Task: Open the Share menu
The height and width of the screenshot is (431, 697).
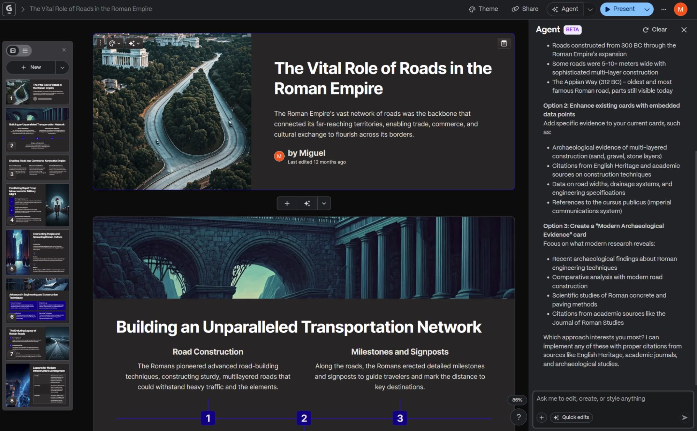Action: click(524, 9)
